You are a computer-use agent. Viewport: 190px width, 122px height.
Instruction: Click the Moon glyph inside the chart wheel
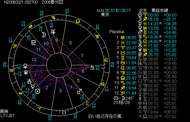(44, 34)
